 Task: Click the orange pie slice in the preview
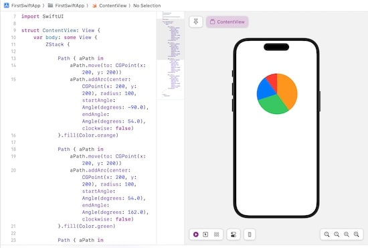(288, 90)
